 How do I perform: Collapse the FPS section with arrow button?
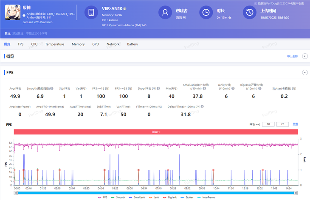coord(304,73)
